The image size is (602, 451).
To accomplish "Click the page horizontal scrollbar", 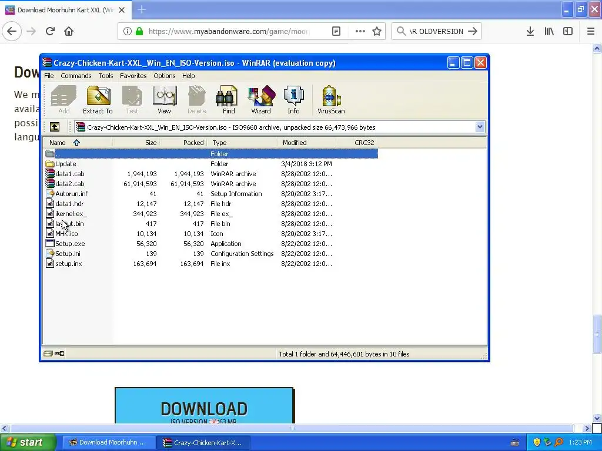I will (x=292, y=428).
